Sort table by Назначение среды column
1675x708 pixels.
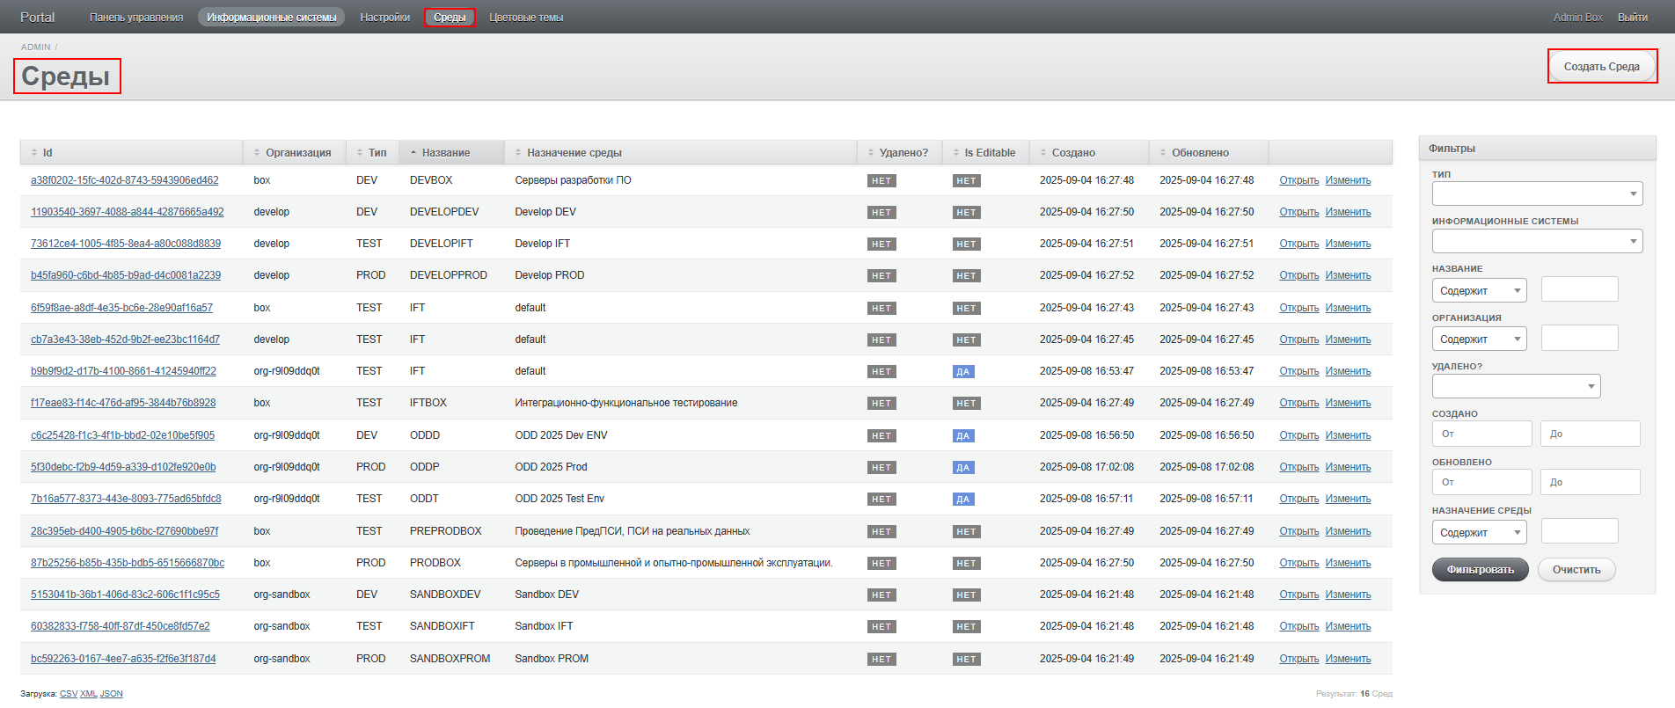(574, 152)
